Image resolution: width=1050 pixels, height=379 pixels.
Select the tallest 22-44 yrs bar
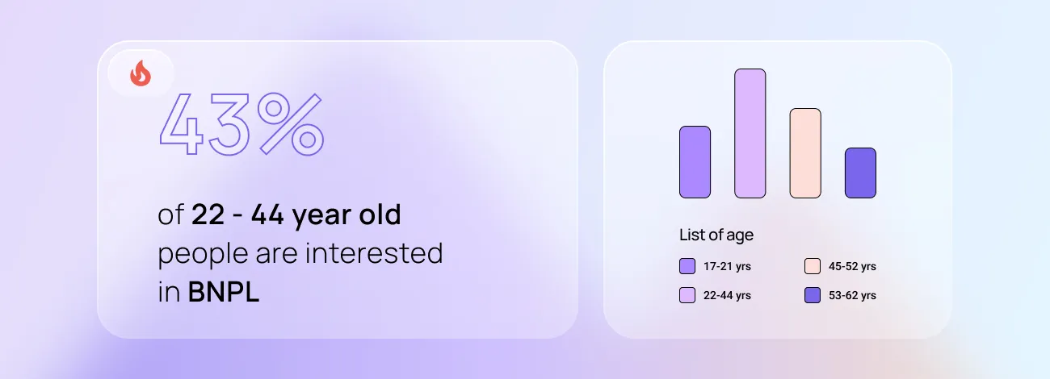click(750, 133)
